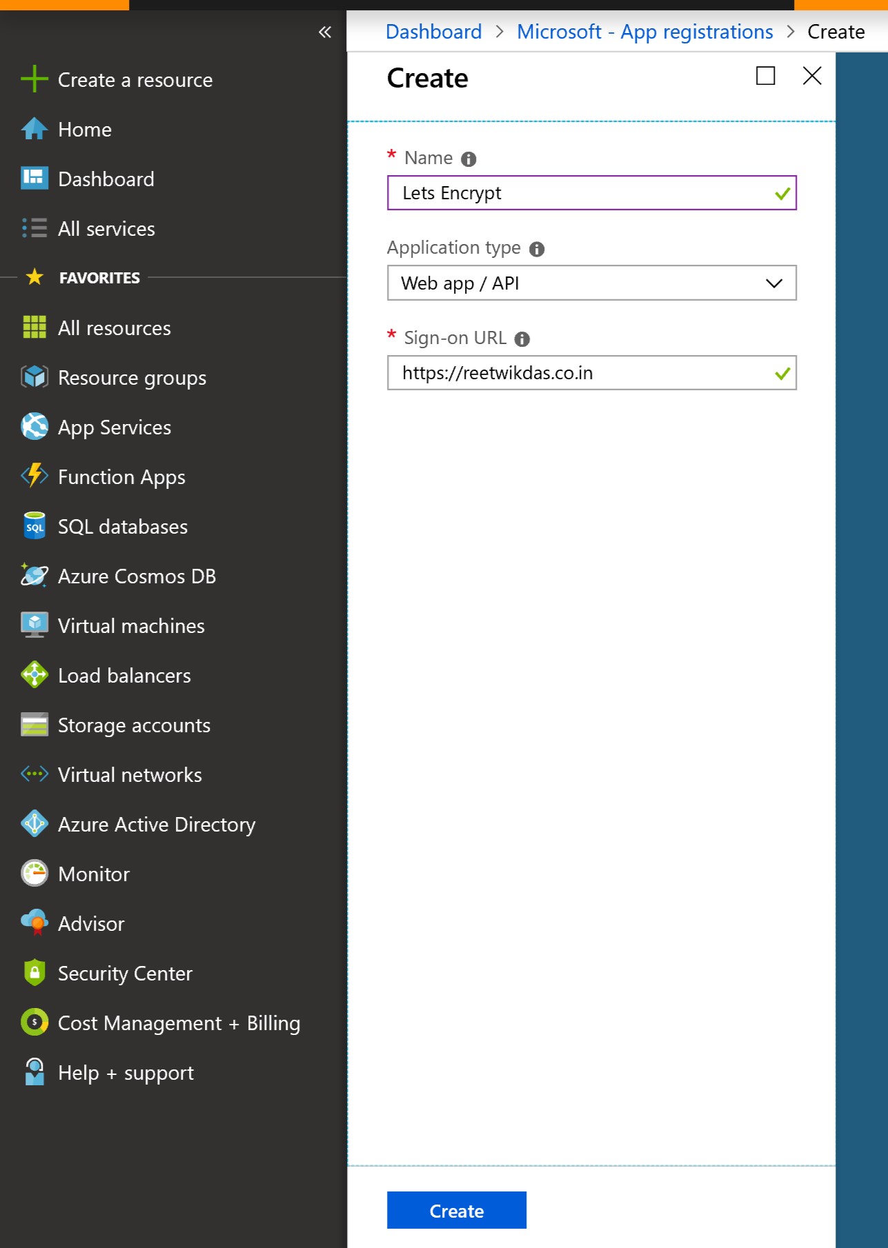Click the info icon next to Name

click(x=468, y=159)
